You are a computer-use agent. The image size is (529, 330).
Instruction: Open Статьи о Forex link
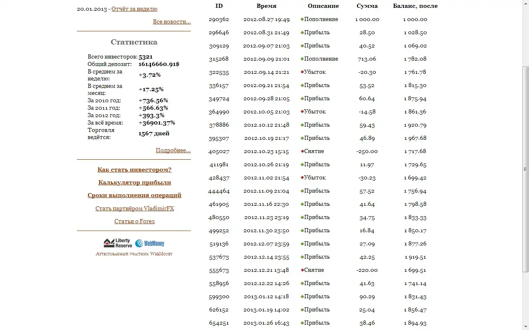tap(134, 221)
